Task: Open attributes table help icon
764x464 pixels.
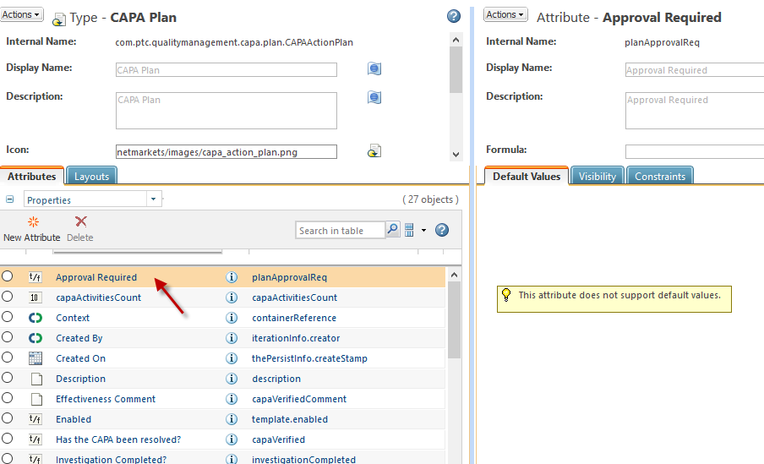Action: point(442,230)
